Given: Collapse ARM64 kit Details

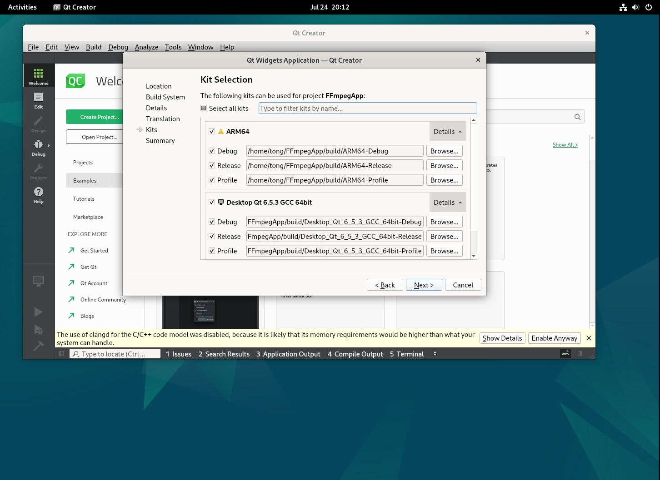Looking at the screenshot, I should pyautogui.click(x=448, y=131).
